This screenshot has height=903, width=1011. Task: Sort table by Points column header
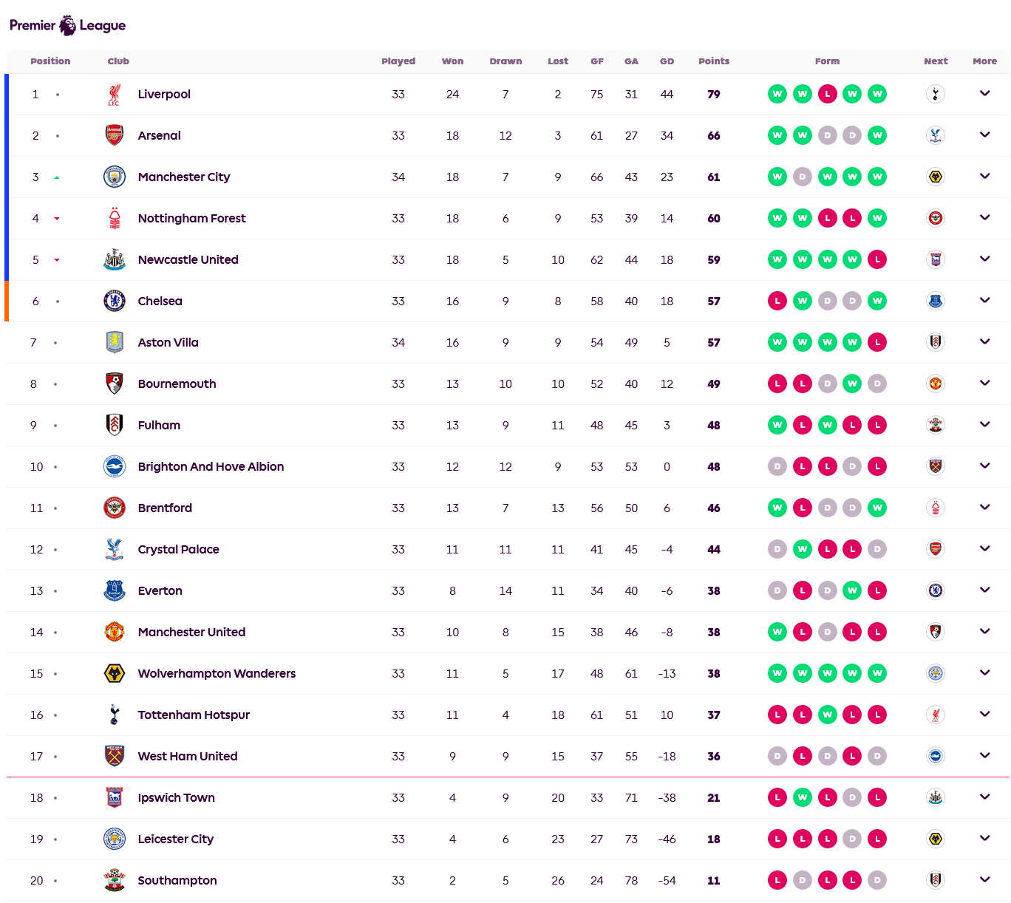click(x=714, y=61)
